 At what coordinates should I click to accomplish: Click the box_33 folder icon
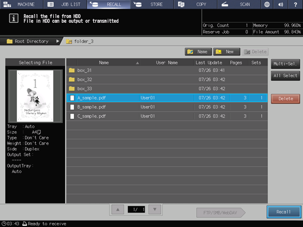click(72, 88)
